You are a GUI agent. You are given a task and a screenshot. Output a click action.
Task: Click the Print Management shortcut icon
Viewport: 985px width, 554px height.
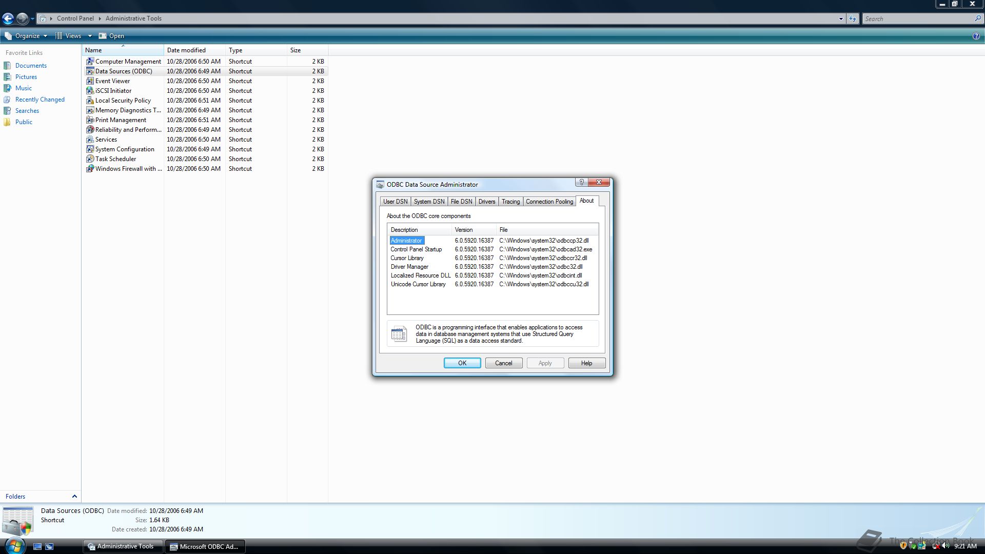tap(90, 120)
